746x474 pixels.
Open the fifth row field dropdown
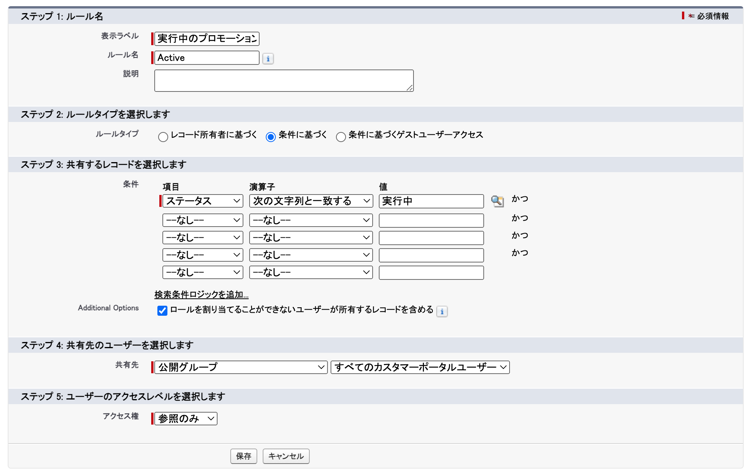(203, 273)
